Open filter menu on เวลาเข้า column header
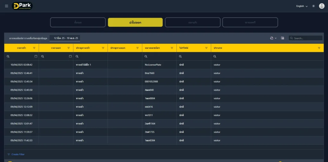 tap(34, 48)
